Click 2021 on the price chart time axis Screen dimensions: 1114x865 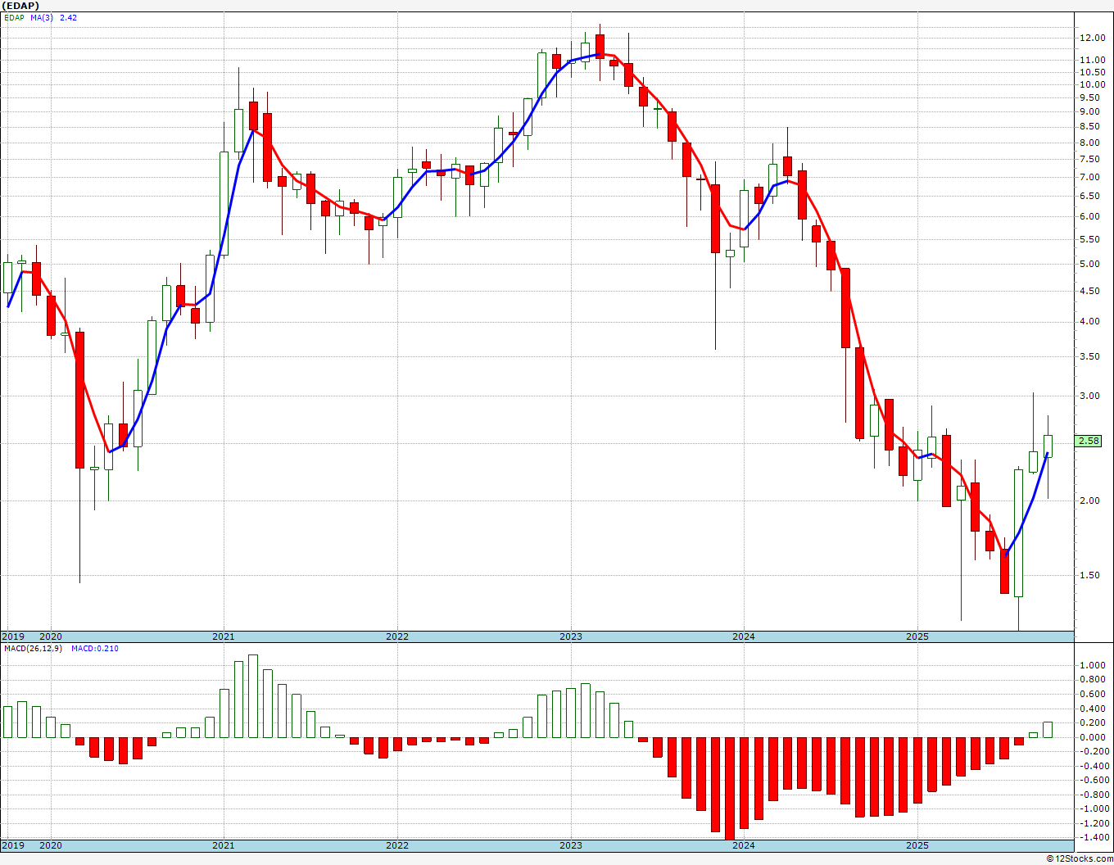tap(223, 636)
